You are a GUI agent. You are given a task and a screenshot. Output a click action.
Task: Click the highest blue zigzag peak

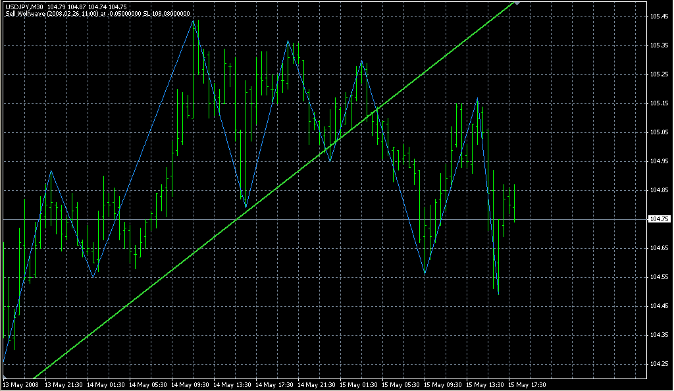click(194, 20)
